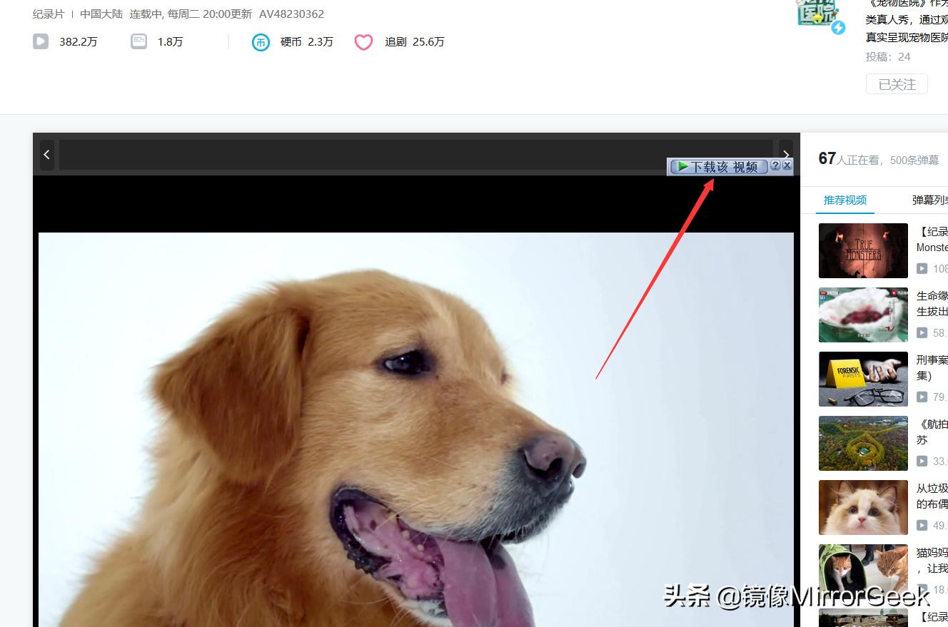Click the 从垃圾 video title link
The height and width of the screenshot is (627, 948).
932,496
